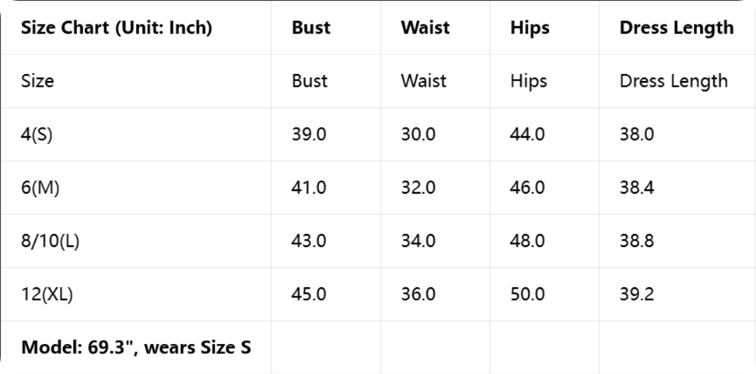Click the bold "Size Chart (Unit: Inch)" header
This screenshot has height=374, width=756.
(x=117, y=28)
